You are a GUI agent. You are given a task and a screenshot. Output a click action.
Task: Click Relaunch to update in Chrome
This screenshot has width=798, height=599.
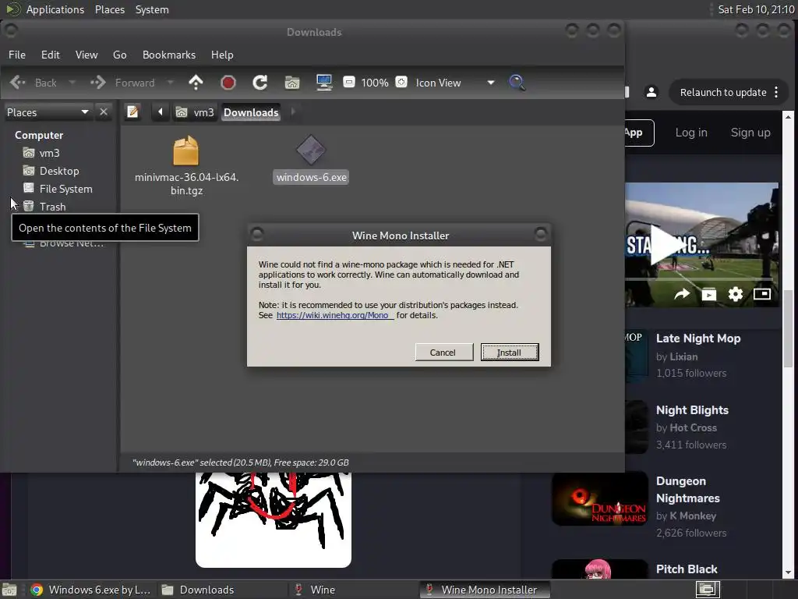pyautogui.click(x=723, y=92)
